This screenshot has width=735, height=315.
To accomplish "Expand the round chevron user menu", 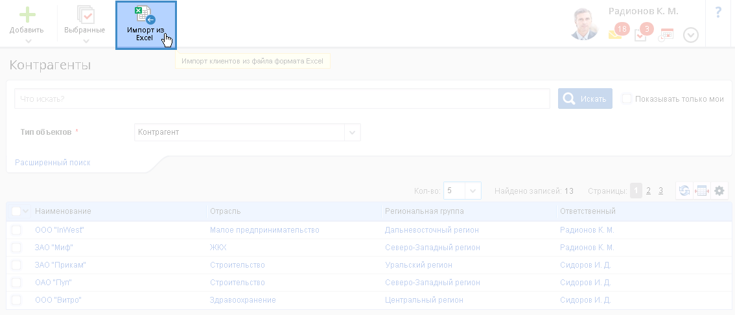I will 691,35.
